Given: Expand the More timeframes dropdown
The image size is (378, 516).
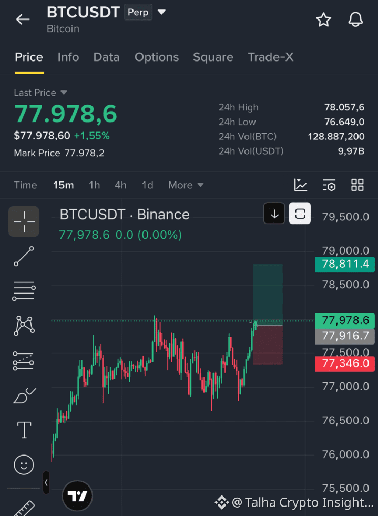Looking at the screenshot, I should (x=186, y=185).
